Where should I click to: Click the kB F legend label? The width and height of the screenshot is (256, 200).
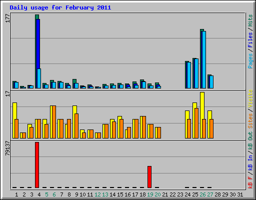[250, 182]
